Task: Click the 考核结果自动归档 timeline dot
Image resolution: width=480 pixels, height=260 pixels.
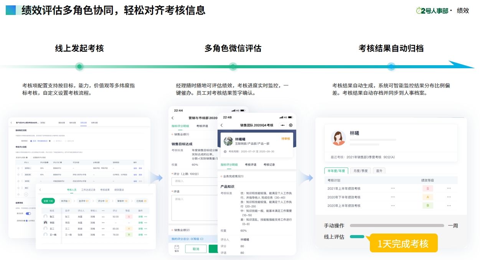Action: point(391,66)
